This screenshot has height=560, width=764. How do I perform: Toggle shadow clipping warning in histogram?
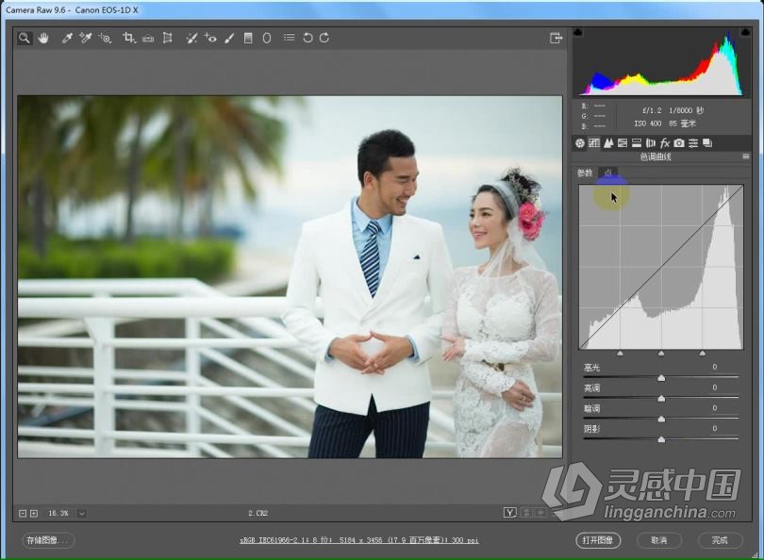578,32
